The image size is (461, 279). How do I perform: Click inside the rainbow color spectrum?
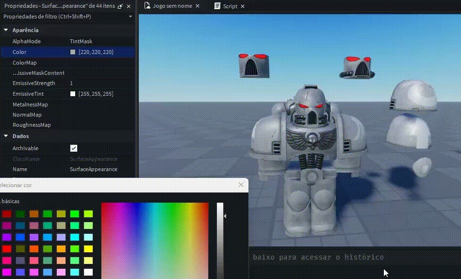click(155, 241)
